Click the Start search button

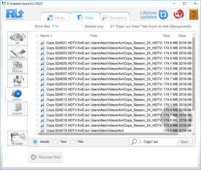(184, 142)
